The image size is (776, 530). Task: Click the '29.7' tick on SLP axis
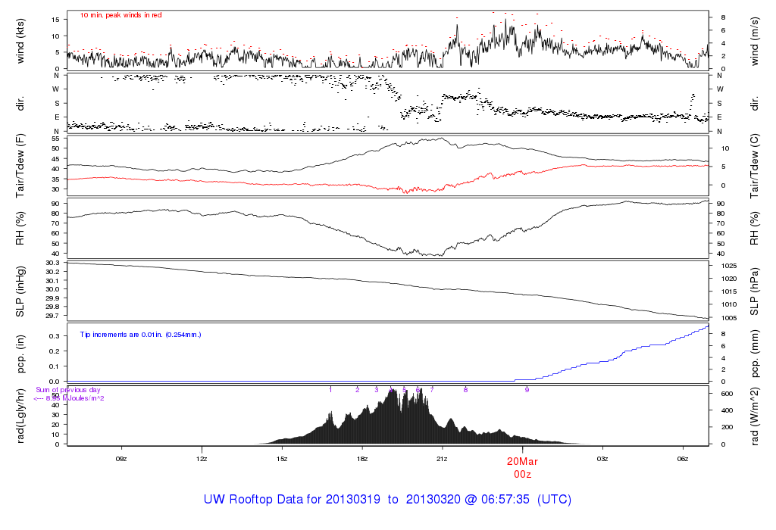coord(52,316)
